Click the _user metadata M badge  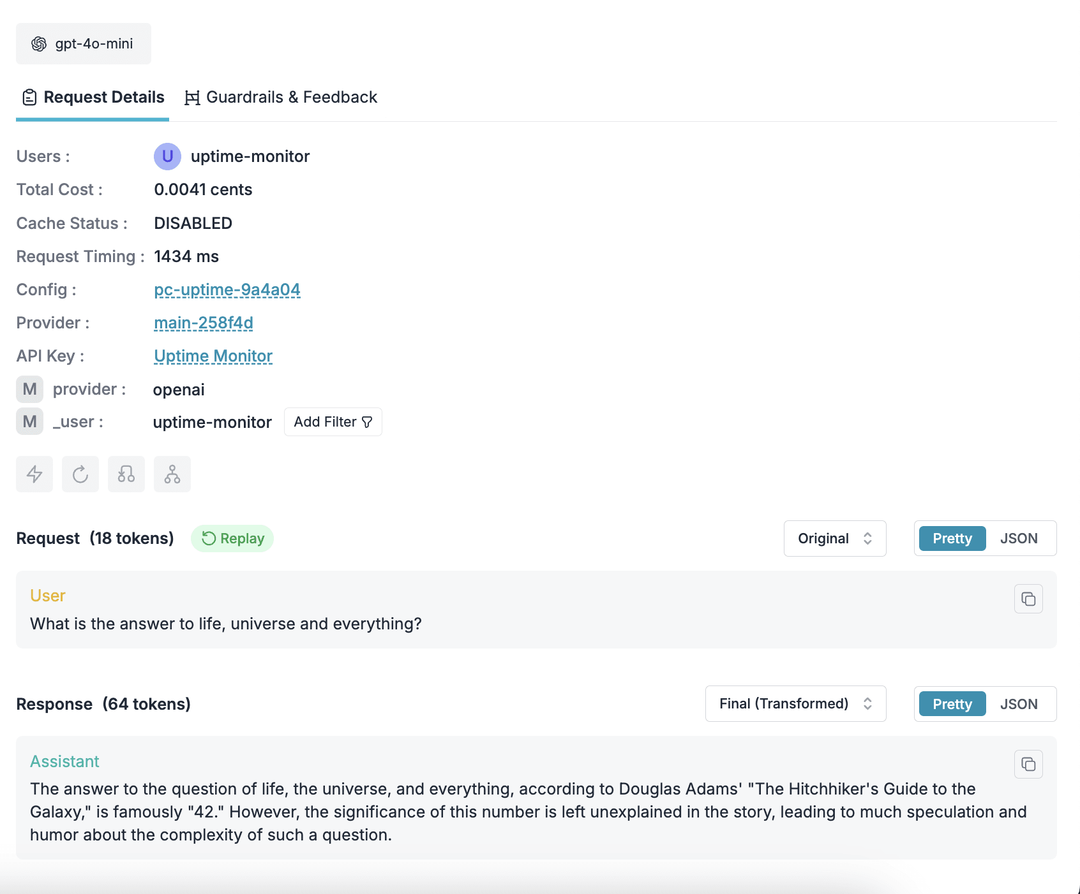(29, 421)
